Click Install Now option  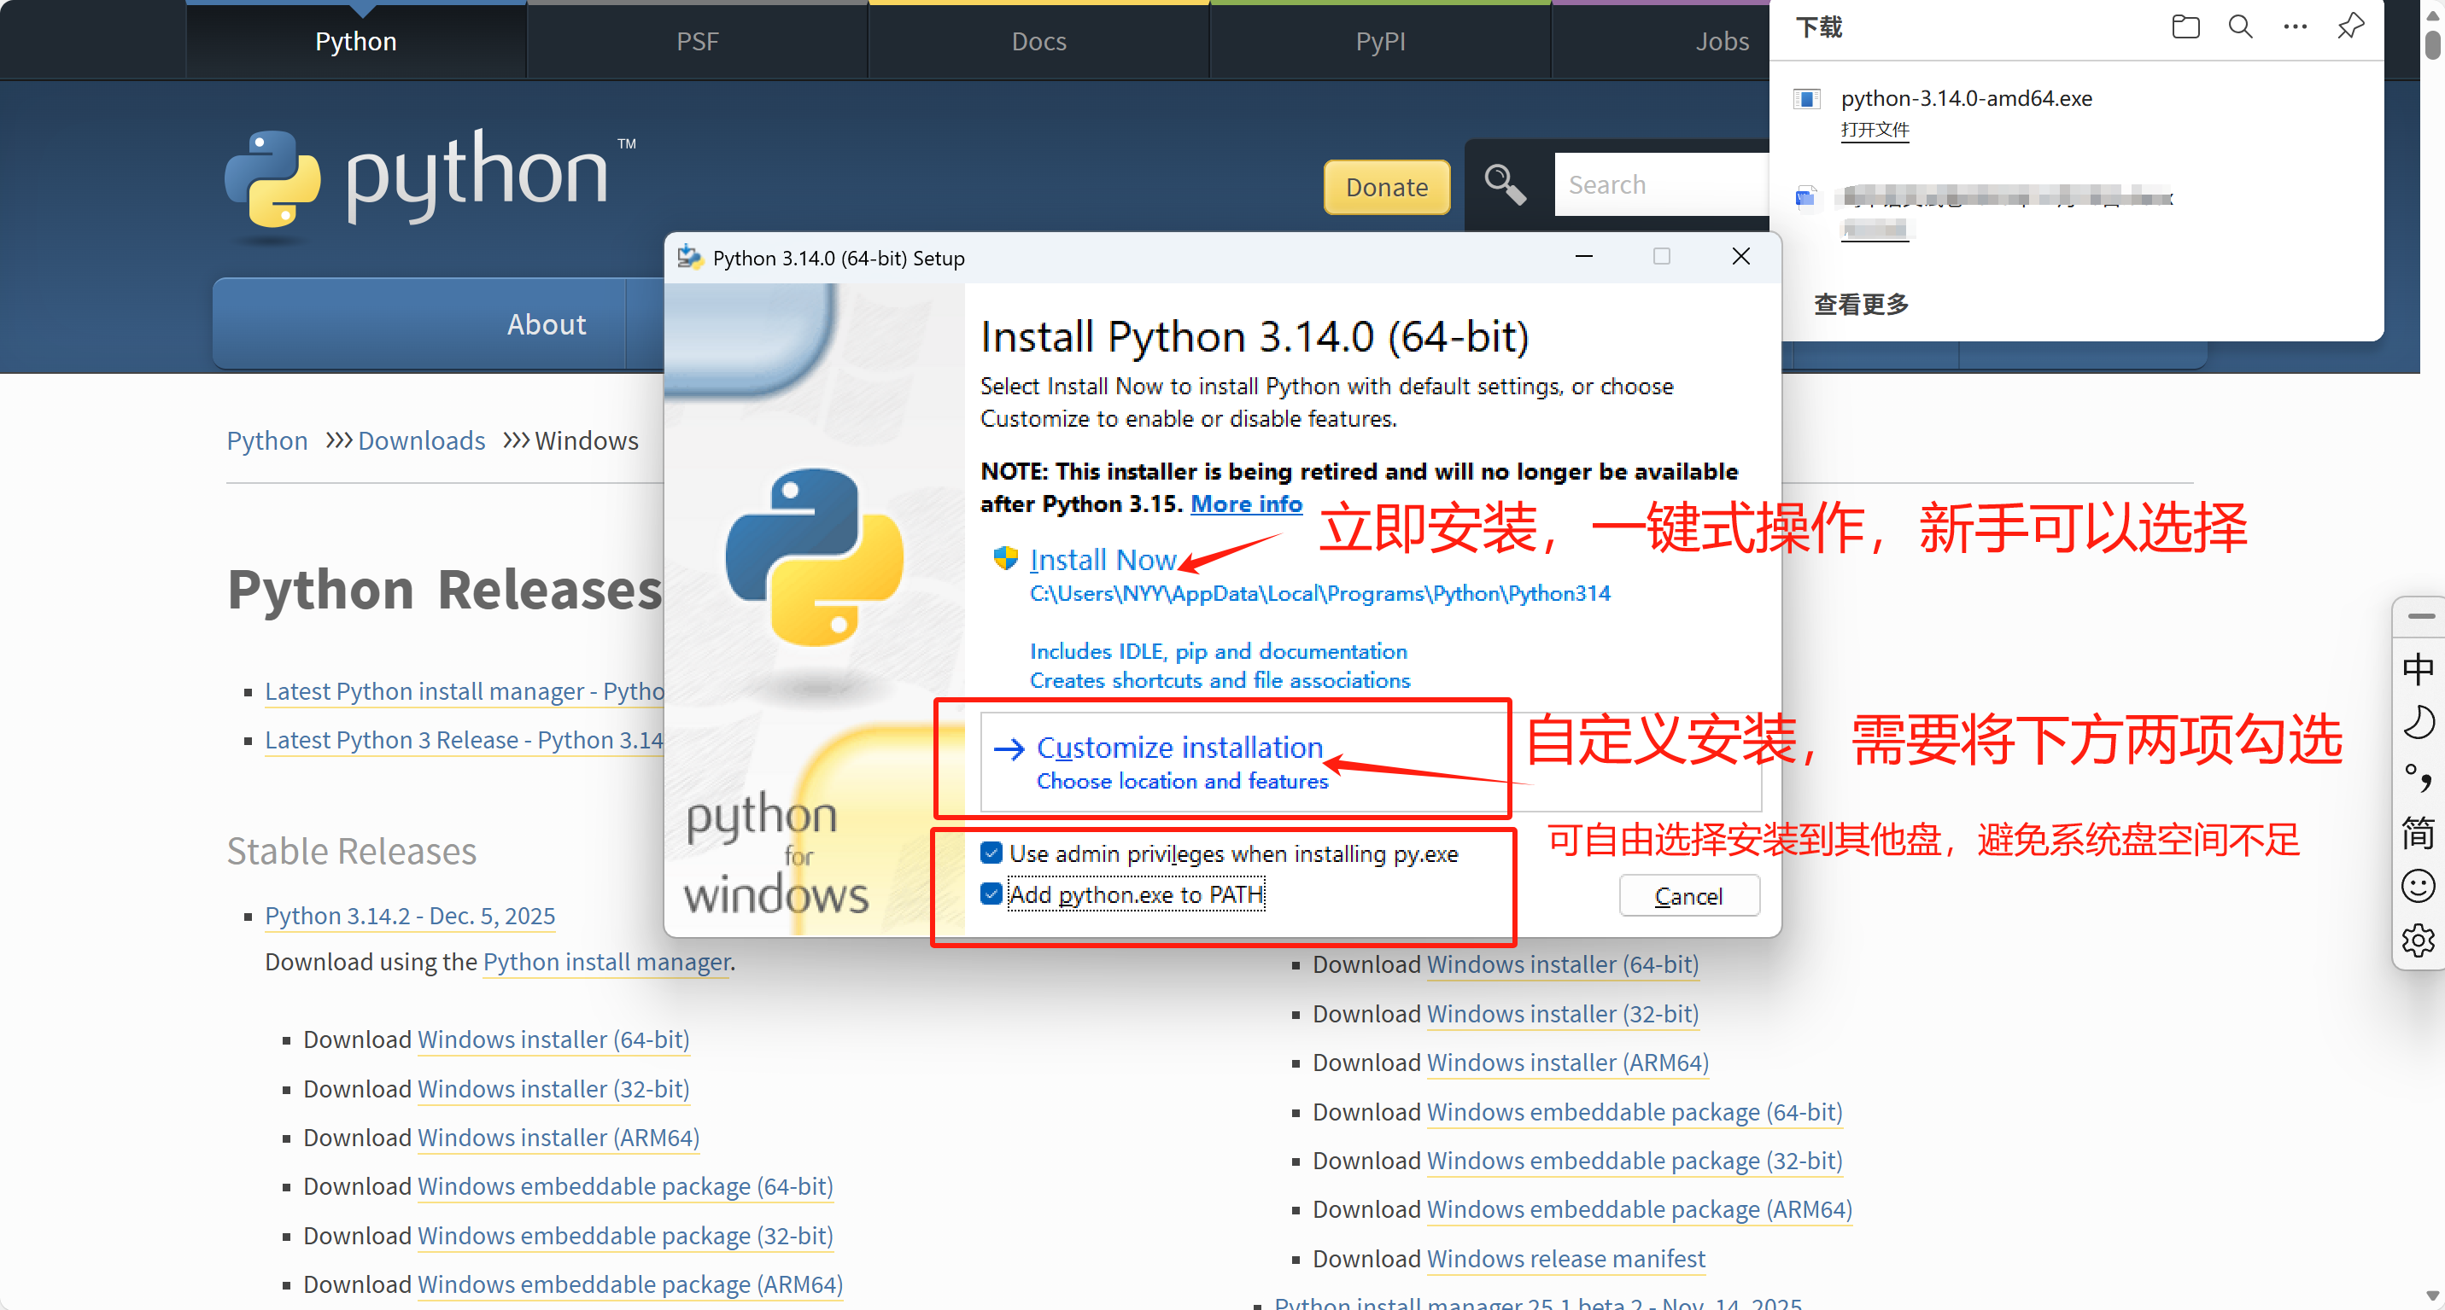point(1102,560)
